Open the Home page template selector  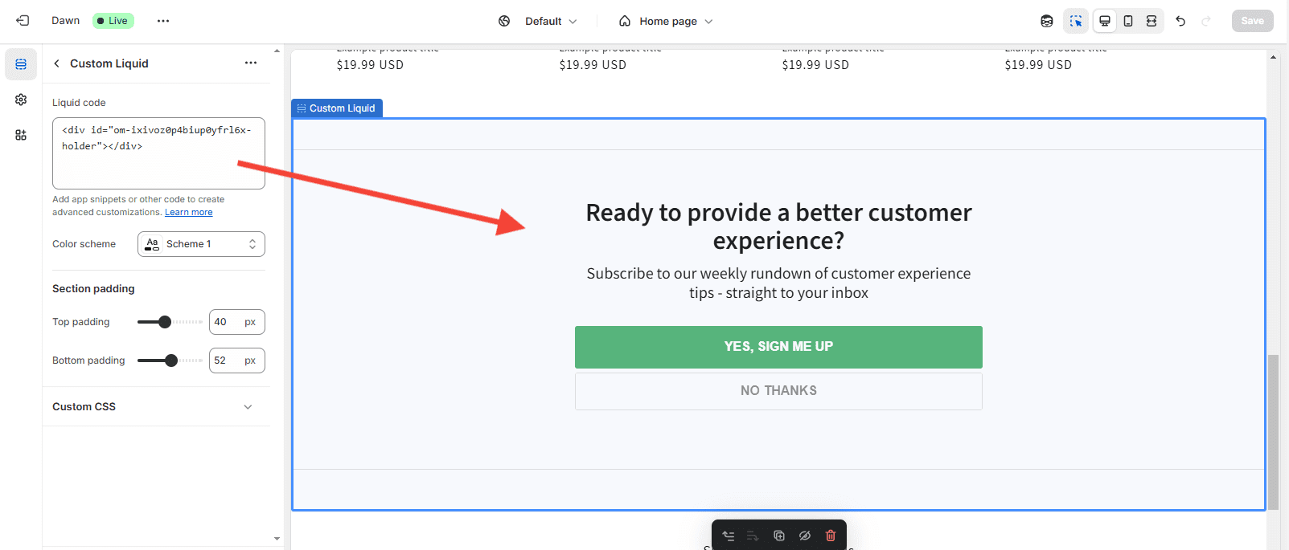666,21
